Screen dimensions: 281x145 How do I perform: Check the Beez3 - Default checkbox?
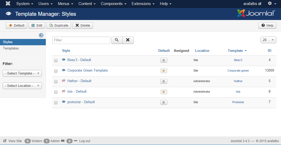point(56,61)
